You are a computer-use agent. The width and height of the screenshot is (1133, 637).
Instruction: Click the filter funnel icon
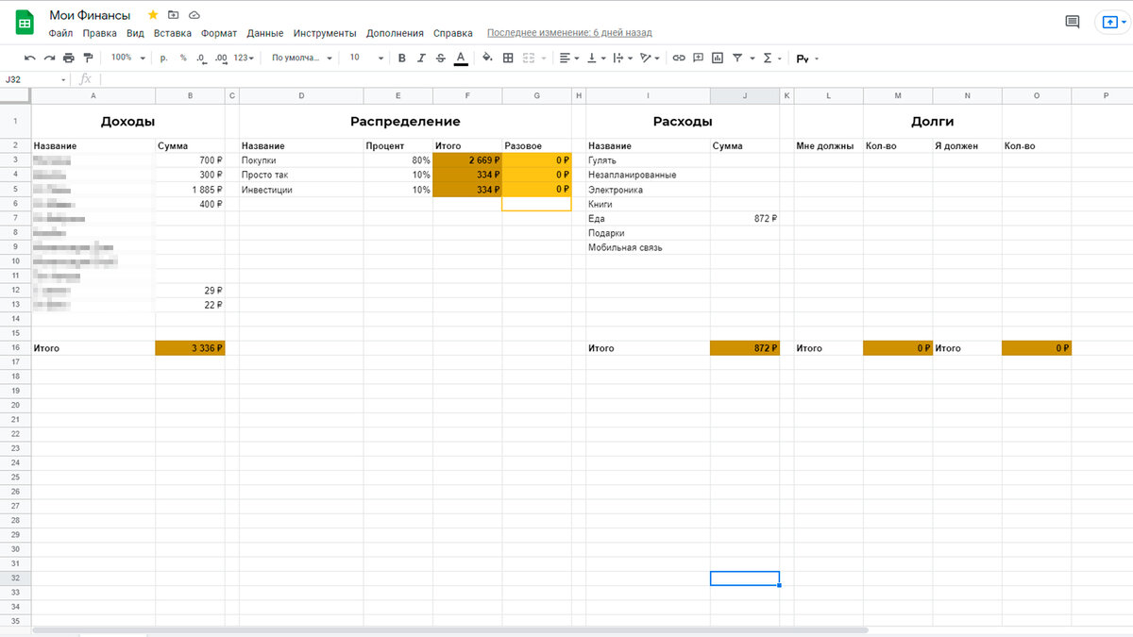pos(737,59)
